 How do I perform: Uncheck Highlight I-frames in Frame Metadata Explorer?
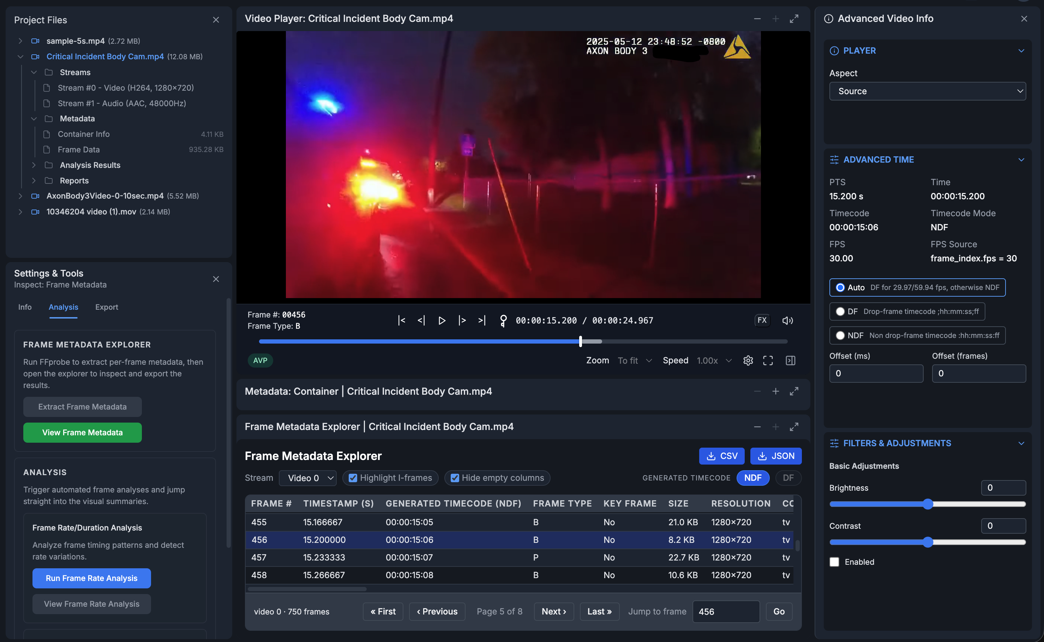coord(353,478)
